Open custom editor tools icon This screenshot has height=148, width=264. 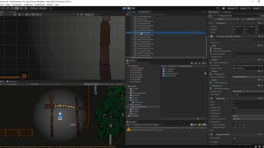click(26, 8)
